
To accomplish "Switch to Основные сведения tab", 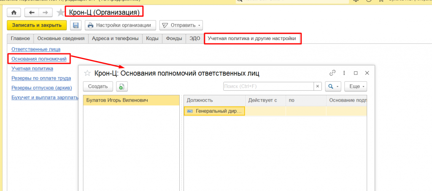I will pos(61,38).
